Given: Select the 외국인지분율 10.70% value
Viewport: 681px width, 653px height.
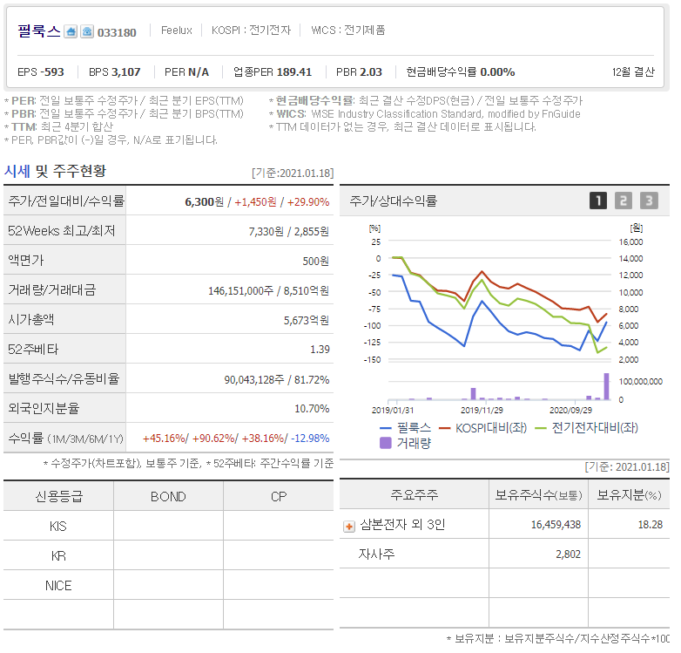Looking at the screenshot, I should point(312,409).
